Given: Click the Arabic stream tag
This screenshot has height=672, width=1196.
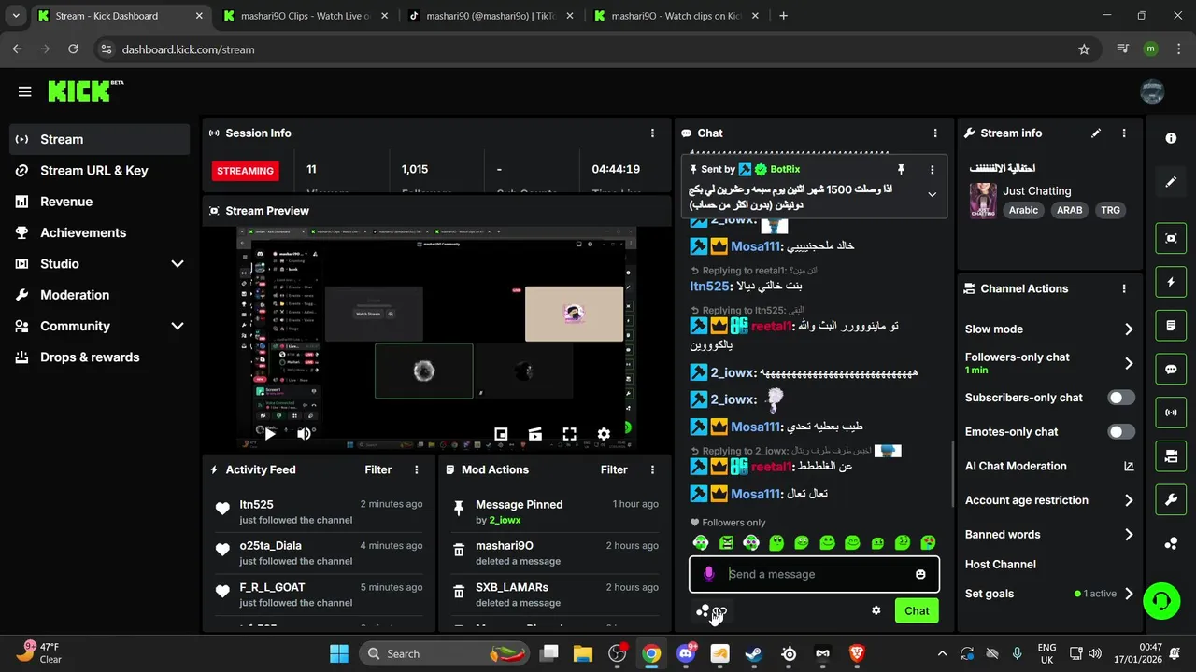Looking at the screenshot, I should pos(1023,210).
